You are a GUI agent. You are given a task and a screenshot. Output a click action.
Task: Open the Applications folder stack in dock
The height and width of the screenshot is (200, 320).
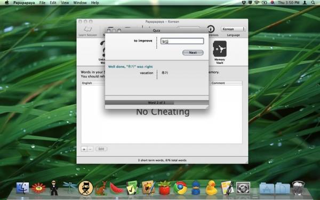pyautogui.click(x=267, y=188)
